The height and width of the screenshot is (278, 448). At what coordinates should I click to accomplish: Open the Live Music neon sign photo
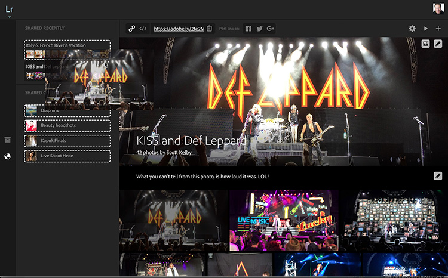284,221
